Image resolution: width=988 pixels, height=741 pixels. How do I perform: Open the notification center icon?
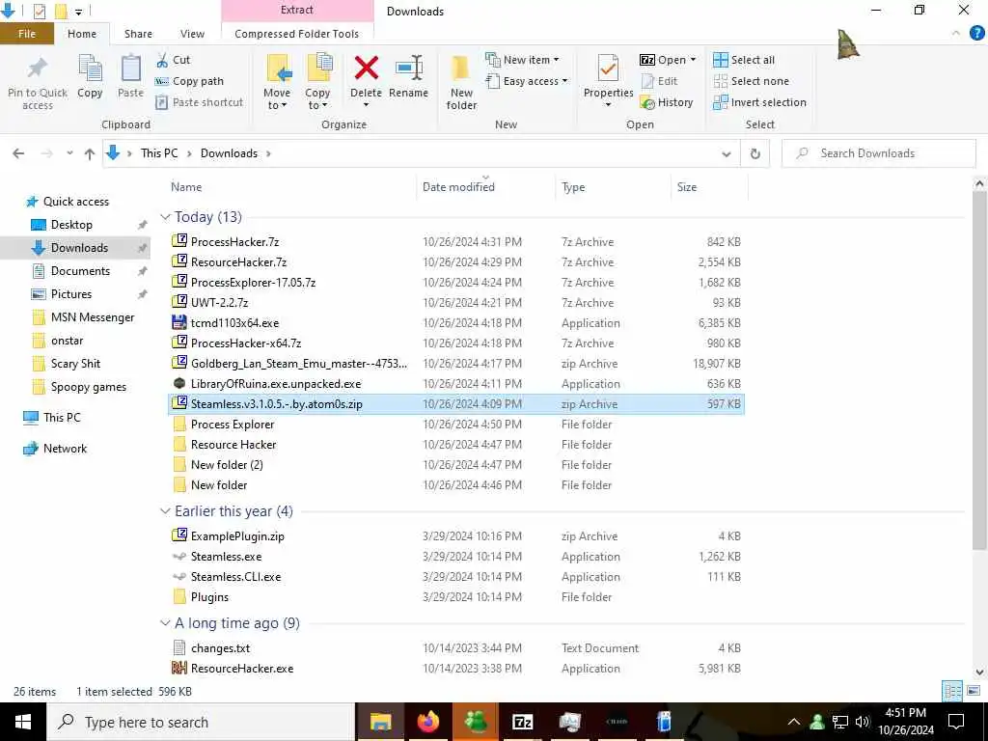tap(956, 722)
